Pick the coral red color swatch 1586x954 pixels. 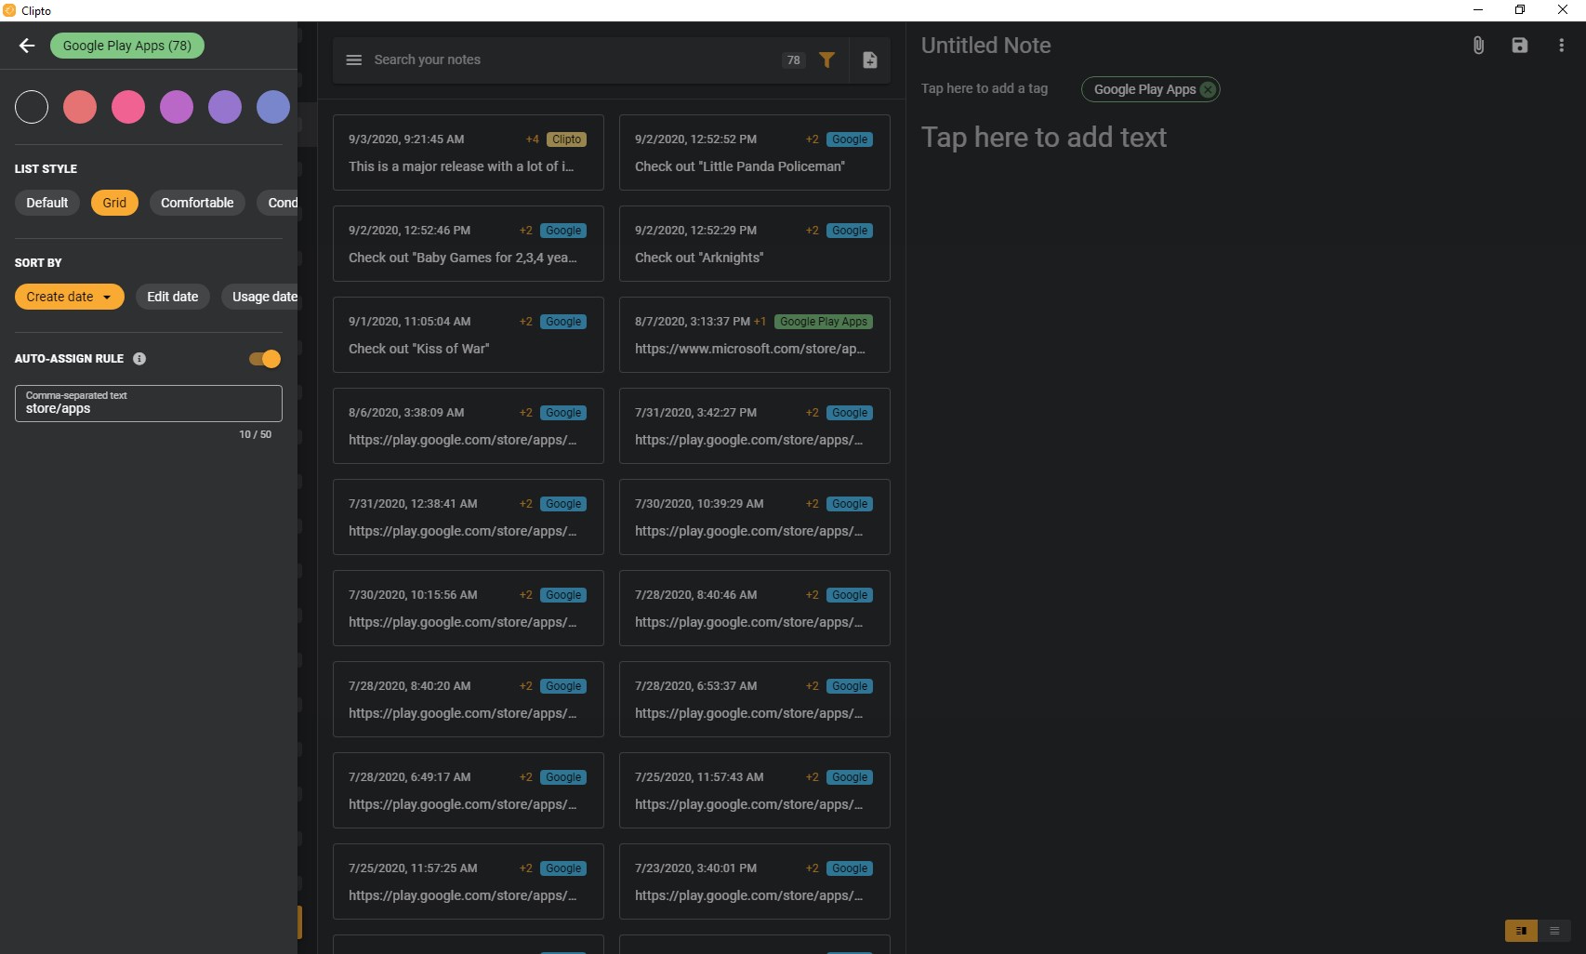point(80,107)
